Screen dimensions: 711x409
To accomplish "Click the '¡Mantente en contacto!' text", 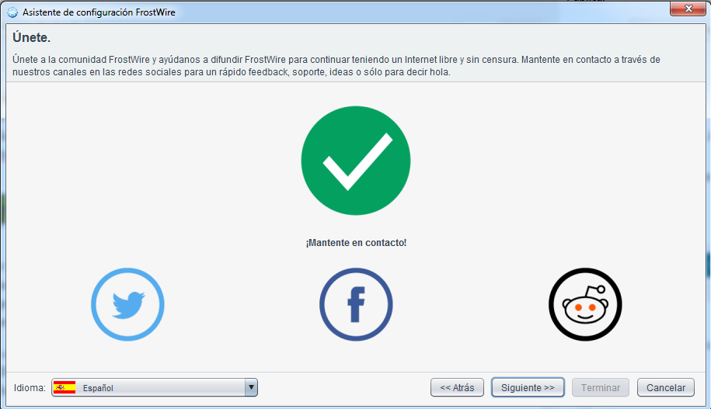I will tap(356, 243).
